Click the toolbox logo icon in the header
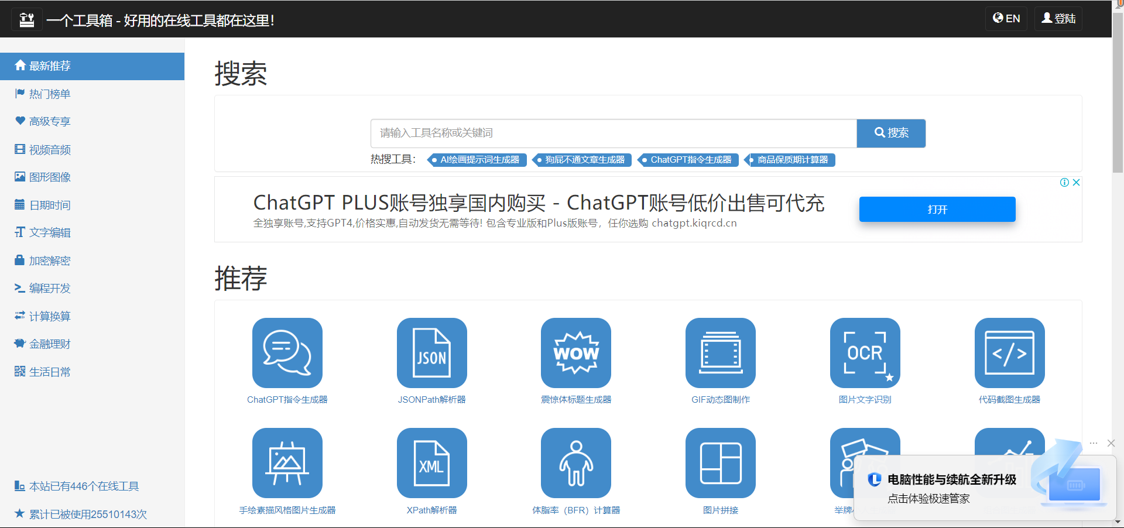The height and width of the screenshot is (528, 1124). [x=27, y=20]
